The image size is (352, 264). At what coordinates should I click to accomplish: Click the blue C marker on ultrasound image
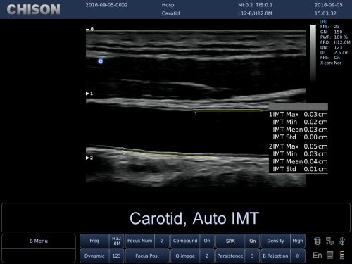point(101,61)
